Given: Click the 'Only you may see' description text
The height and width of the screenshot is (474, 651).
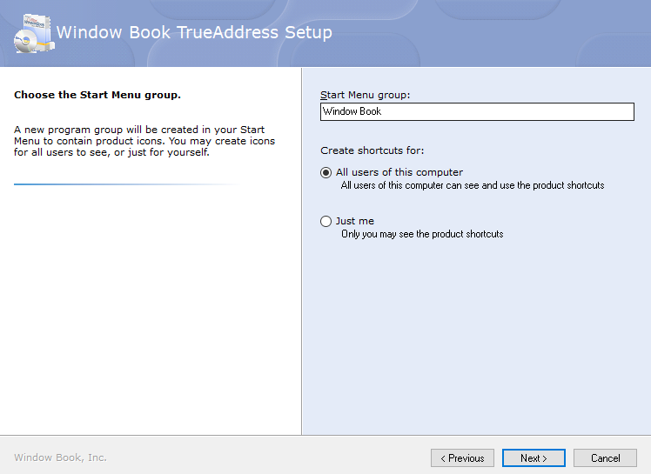Looking at the screenshot, I should (x=422, y=234).
